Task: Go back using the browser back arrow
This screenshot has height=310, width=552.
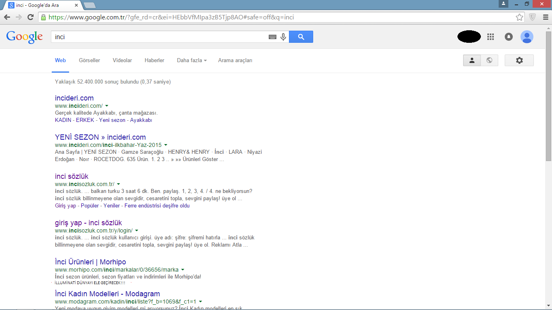Action: pos(7,17)
